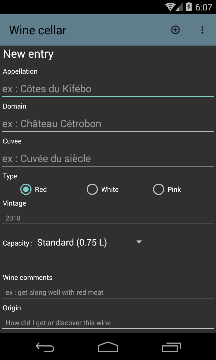Tap the Vintage year field
The height and width of the screenshot is (360, 216).
click(x=108, y=218)
